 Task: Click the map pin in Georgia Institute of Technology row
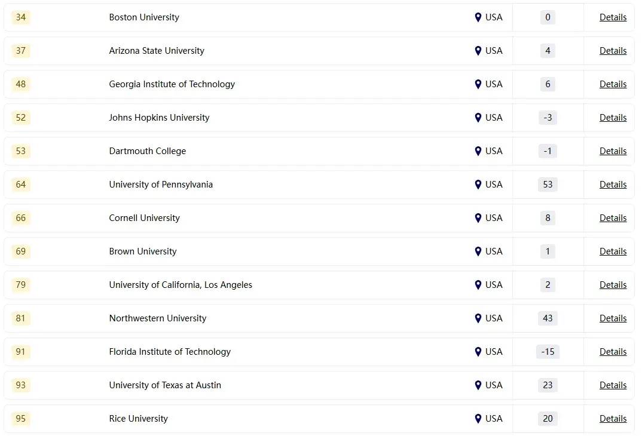[478, 84]
